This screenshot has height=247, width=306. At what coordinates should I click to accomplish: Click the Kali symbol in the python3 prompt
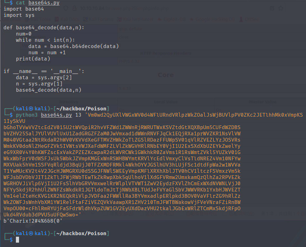click(x=31, y=109)
